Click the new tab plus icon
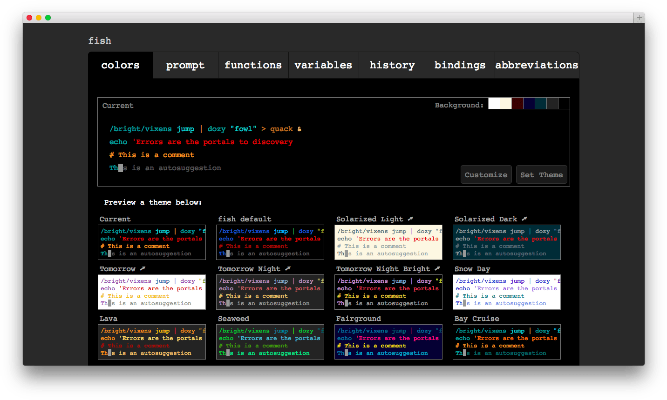The width and height of the screenshot is (667, 400). 639,18
